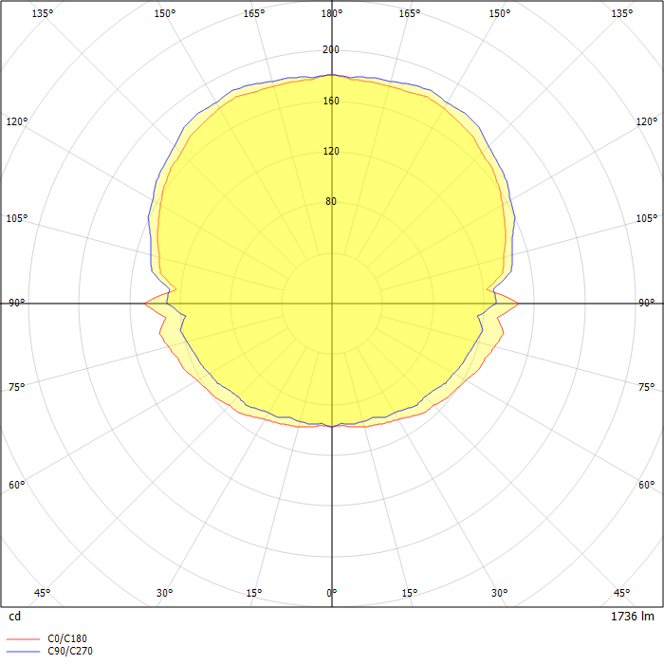Select the right-side 105° angle label
Screen dimensions: 664x664
click(x=647, y=218)
